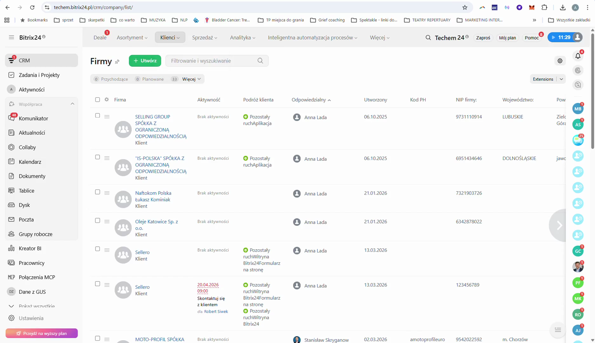Click the GC user avatar in right panel

point(578,251)
